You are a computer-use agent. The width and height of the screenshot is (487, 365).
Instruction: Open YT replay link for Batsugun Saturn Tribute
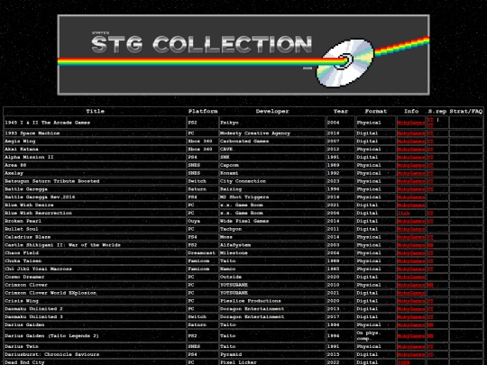coord(430,181)
